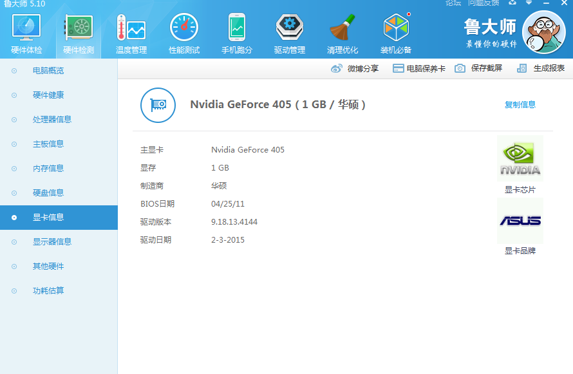
Task: Open 功耗估算 power estimation page
Action: coord(48,291)
